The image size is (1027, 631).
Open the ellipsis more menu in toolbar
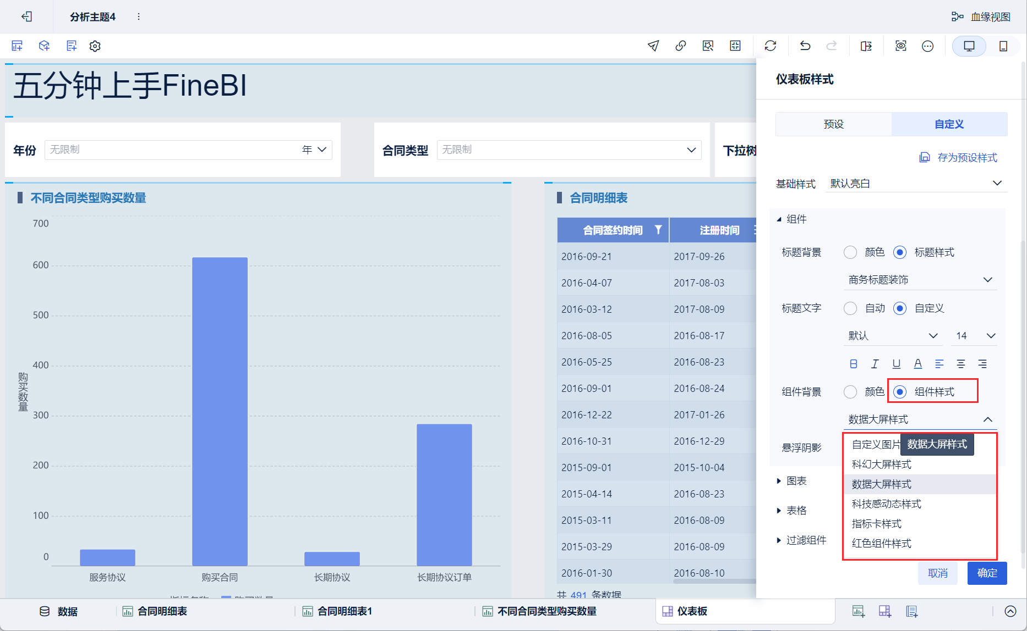928,46
